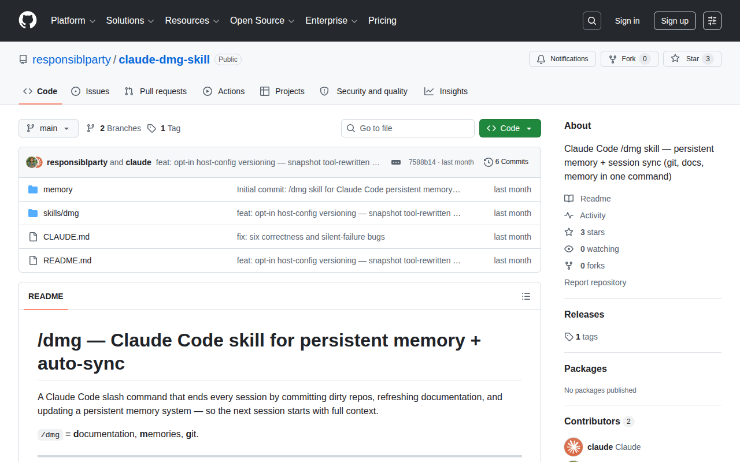Expand the main branch dropdown

[x=49, y=128]
